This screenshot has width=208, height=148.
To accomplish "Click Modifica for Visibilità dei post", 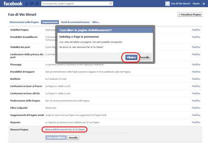I will pyautogui.click(x=196, y=47).
